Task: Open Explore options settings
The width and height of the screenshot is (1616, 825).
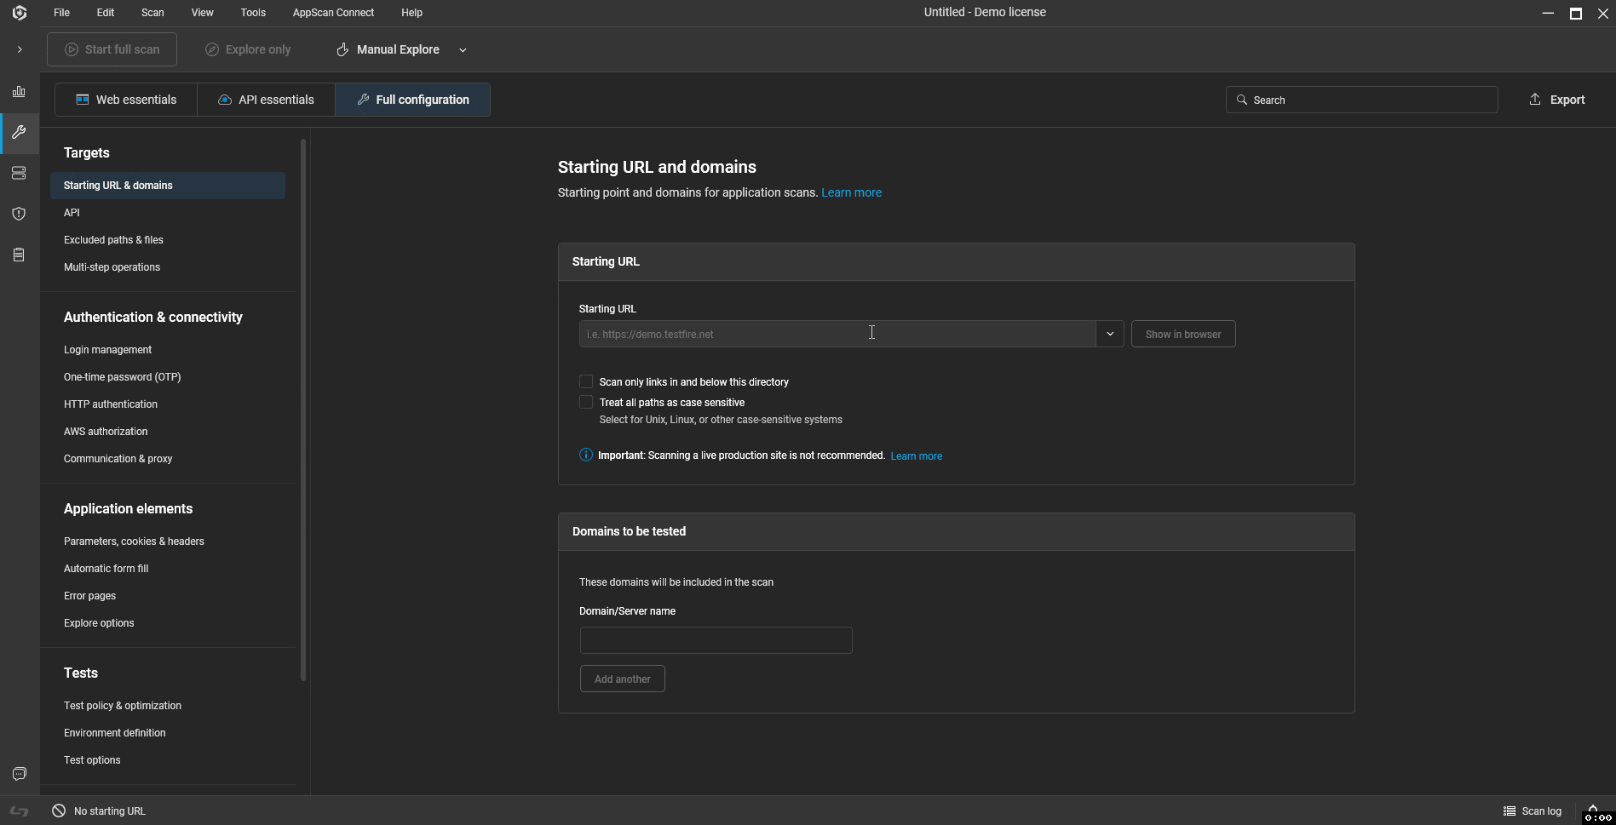Action: pos(99,623)
